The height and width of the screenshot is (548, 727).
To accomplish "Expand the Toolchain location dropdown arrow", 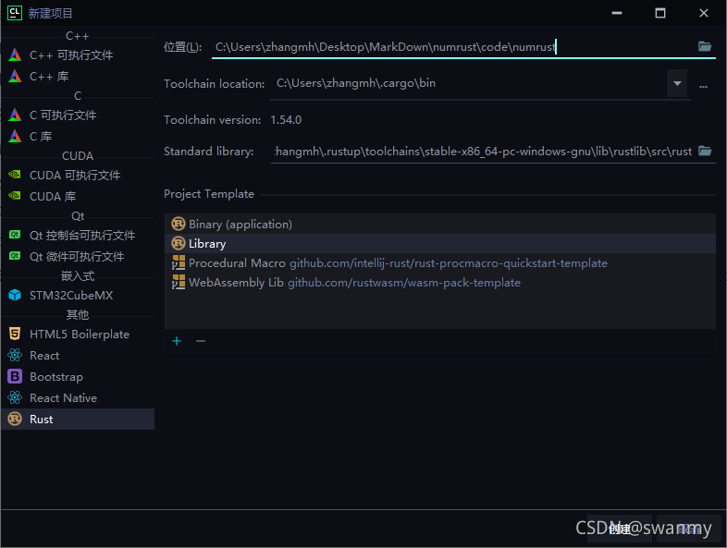I will click(677, 83).
